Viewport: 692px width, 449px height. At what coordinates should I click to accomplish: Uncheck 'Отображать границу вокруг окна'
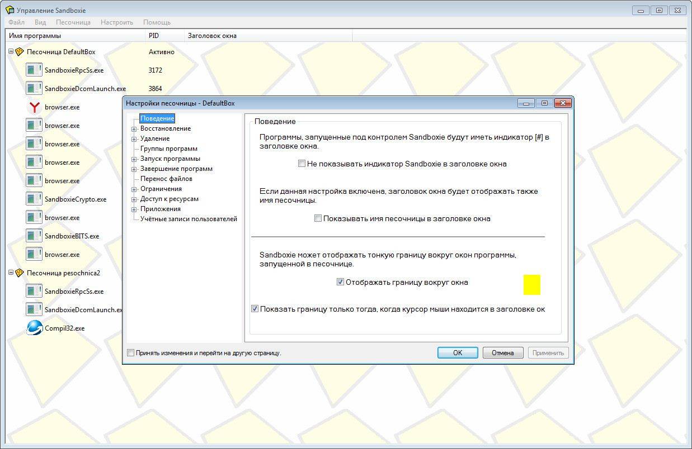340,283
